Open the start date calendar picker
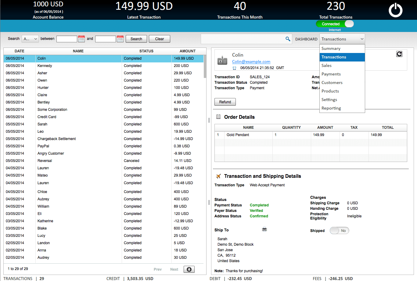417x281 pixels. pos(81,39)
